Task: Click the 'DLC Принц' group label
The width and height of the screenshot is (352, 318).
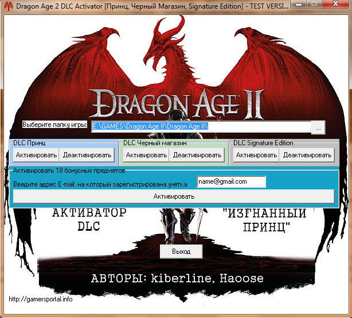Action: tap(29, 143)
